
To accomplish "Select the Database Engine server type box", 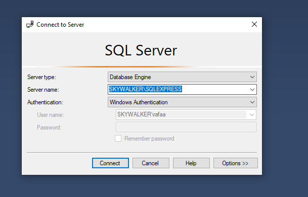I will 182,77.
